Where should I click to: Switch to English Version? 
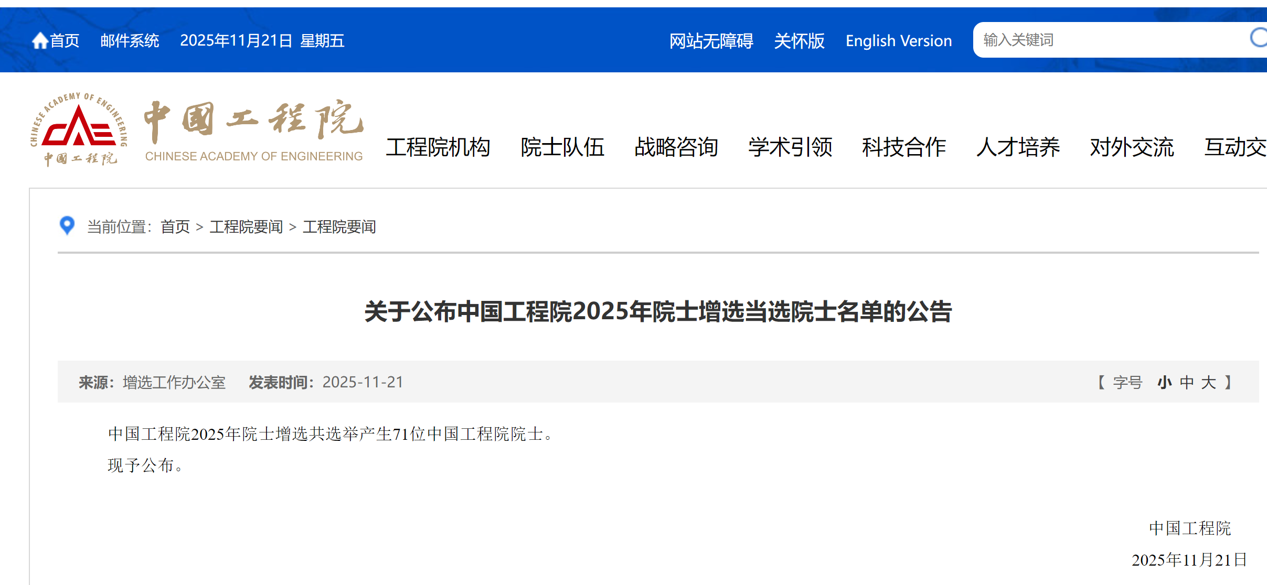[x=899, y=40]
